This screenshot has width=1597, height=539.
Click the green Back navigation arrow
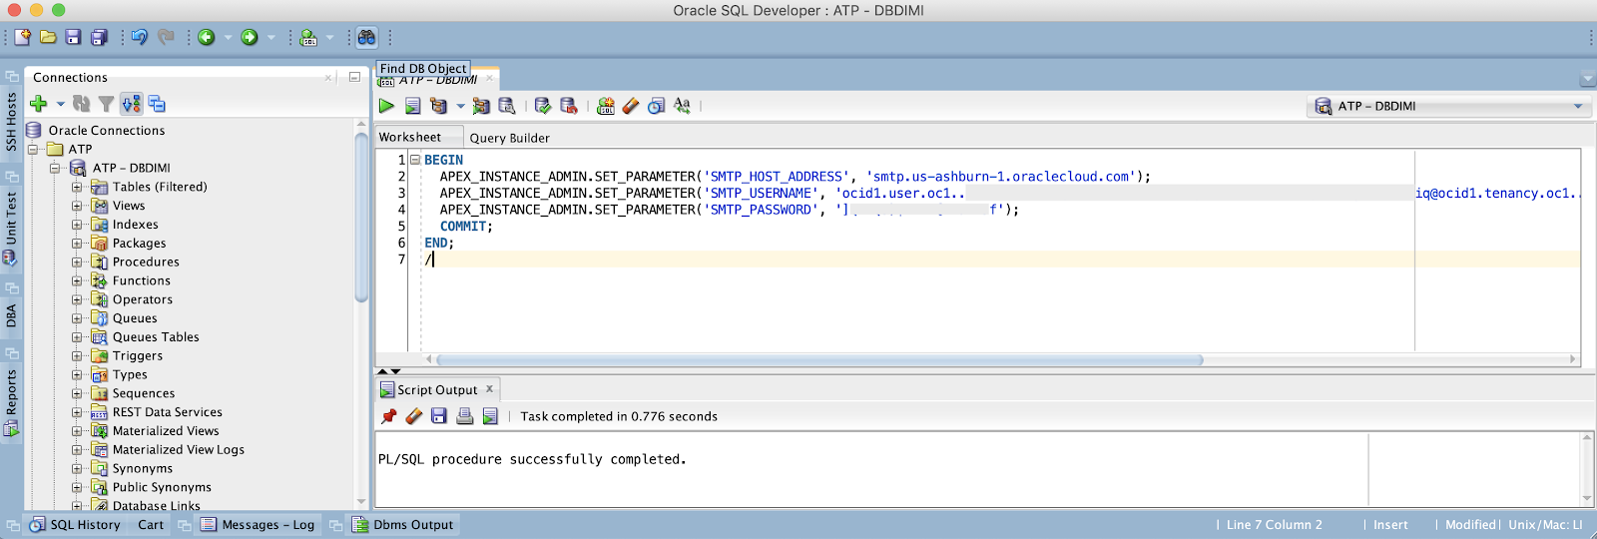207,37
